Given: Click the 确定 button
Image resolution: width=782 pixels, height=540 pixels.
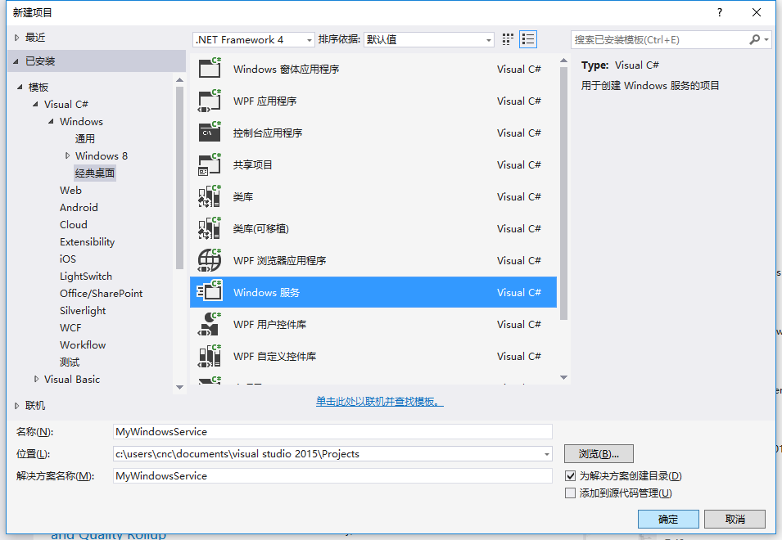Looking at the screenshot, I should click(x=668, y=520).
